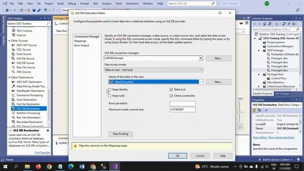Screen dimensions: 304x171
Task: Click the View Existing button
Action: 120,134
